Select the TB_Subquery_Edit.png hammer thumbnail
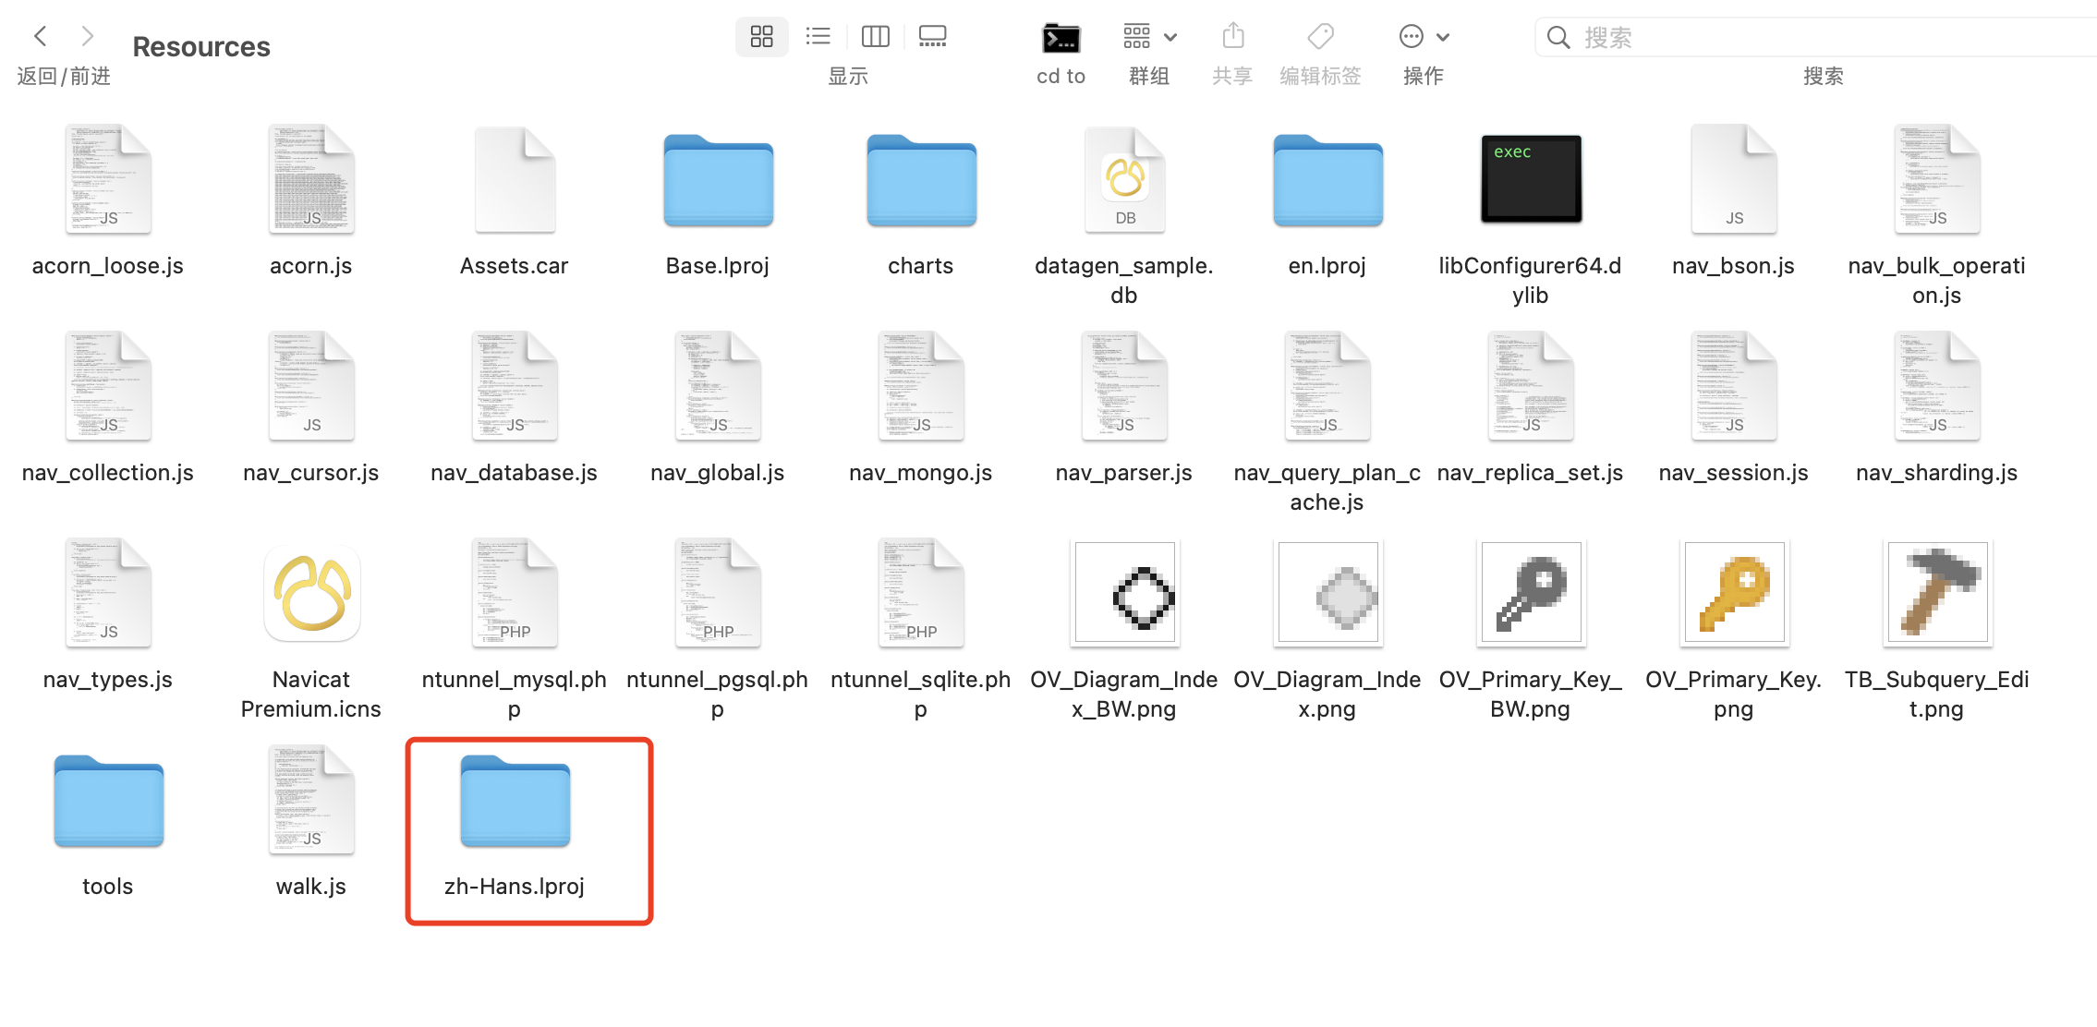This screenshot has width=2097, height=1027. [1937, 593]
